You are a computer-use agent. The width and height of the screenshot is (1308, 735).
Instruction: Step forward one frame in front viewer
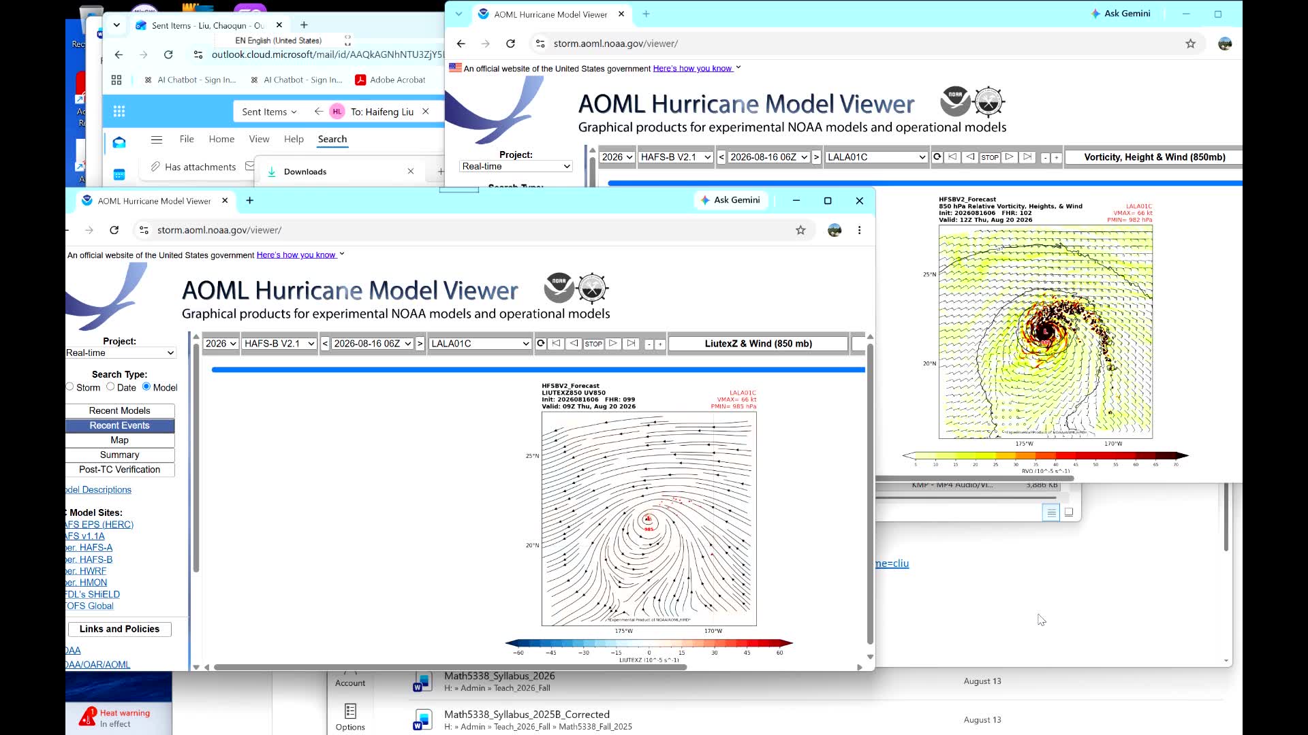coord(613,344)
